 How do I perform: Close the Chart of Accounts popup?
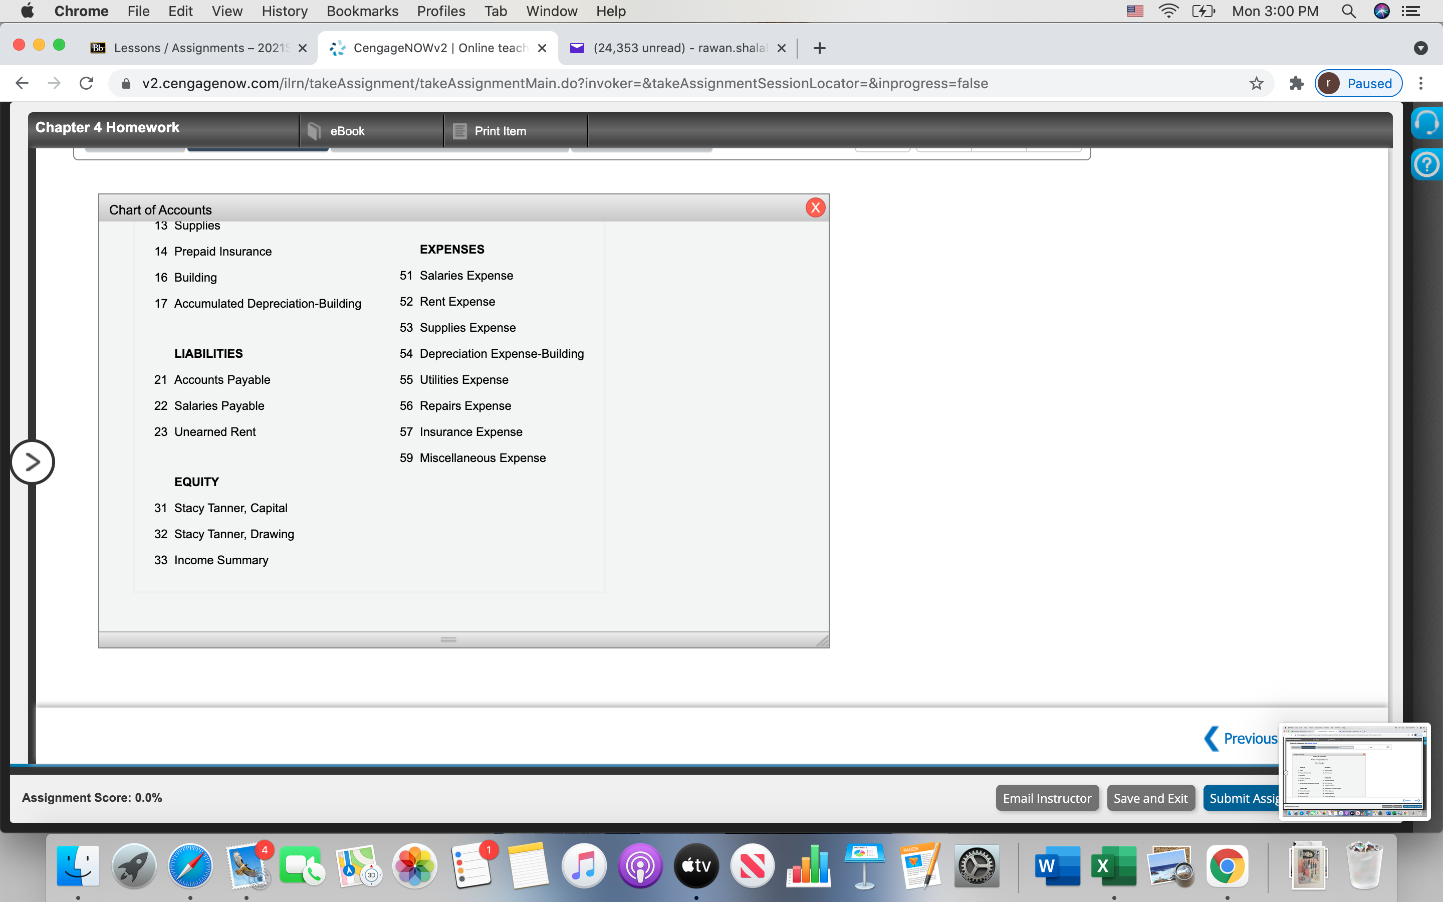pos(815,207)
